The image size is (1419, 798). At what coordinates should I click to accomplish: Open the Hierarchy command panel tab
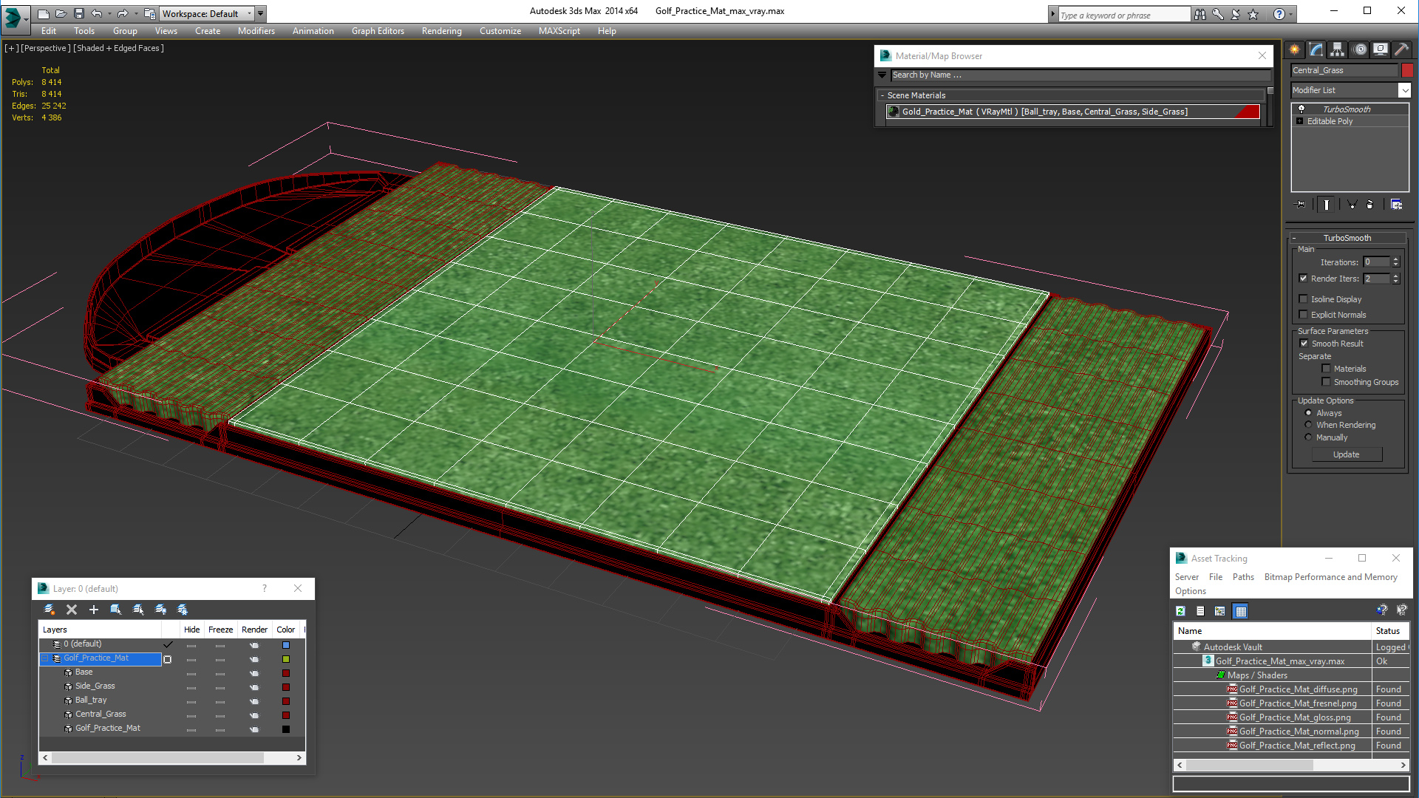click(1337, 50)
